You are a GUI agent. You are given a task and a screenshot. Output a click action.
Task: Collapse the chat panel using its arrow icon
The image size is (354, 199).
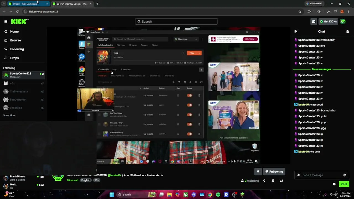(296, 32)
